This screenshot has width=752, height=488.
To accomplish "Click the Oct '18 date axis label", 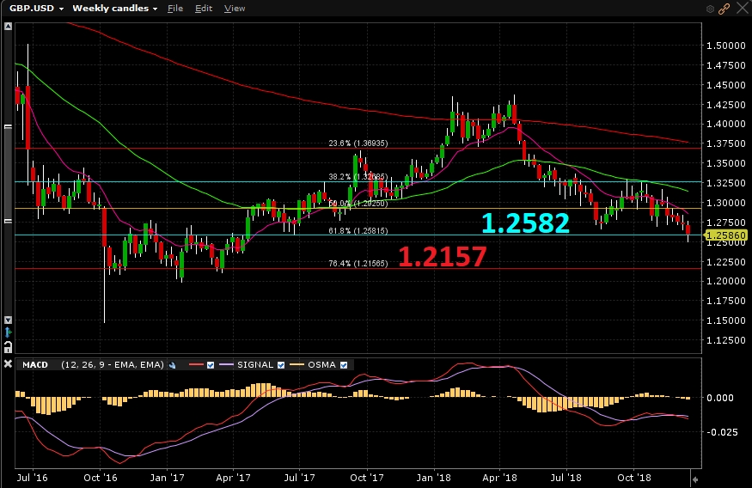I will coord(634,478).
